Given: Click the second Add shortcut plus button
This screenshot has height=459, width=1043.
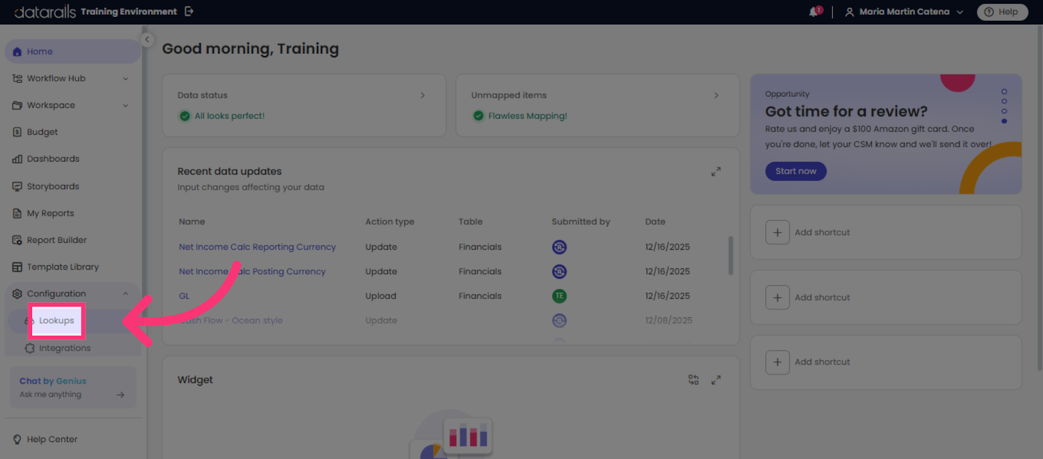Looking at the screenshot, I should (778, 298).
